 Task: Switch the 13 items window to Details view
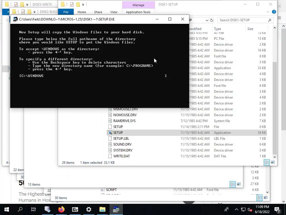click(x=233, y=184)
